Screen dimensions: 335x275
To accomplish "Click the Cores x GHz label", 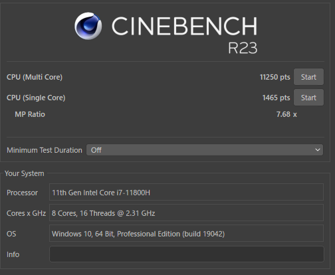I will point(26,213).
